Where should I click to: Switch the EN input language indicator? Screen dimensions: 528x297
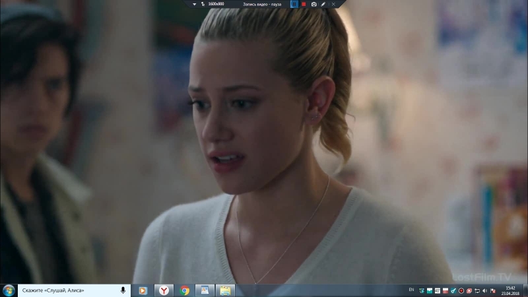coord(411,290)
